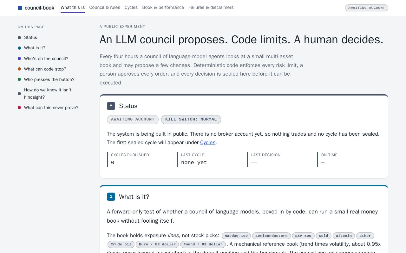
Task: Open Failures & disclaimers tab
Action: click(x=211, y=8)
